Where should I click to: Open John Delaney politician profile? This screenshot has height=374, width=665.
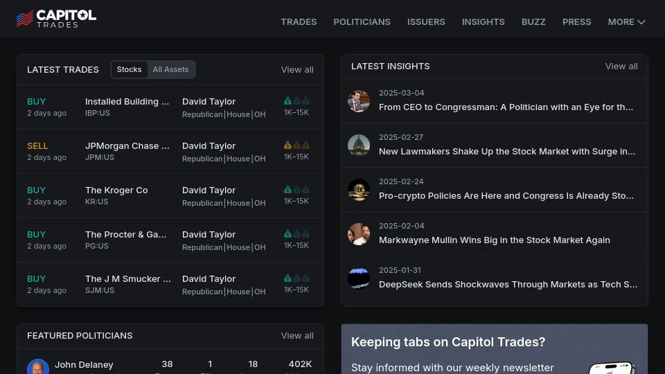84,365
